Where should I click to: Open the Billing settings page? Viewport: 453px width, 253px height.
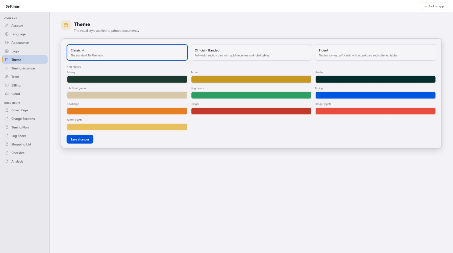(x=25, y=85)
